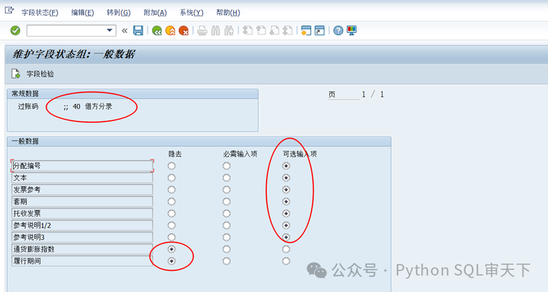Screen dimensions: 548x292
Task: Set 分配编号 to 必需输入项
Action: [x=226, y=166]
